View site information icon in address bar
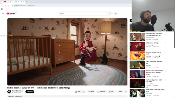175x98 pixels. point(13,6)
